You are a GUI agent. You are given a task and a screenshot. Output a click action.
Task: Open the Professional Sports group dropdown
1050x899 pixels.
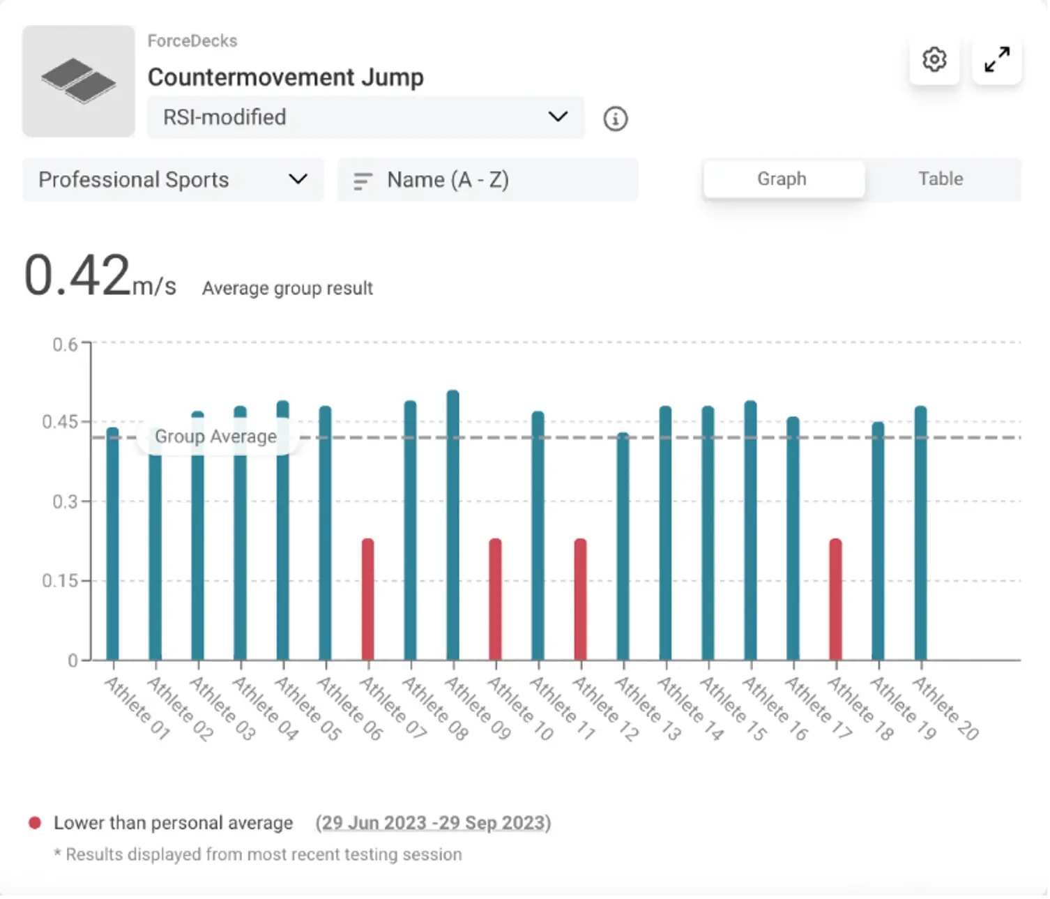click(173, 180)
